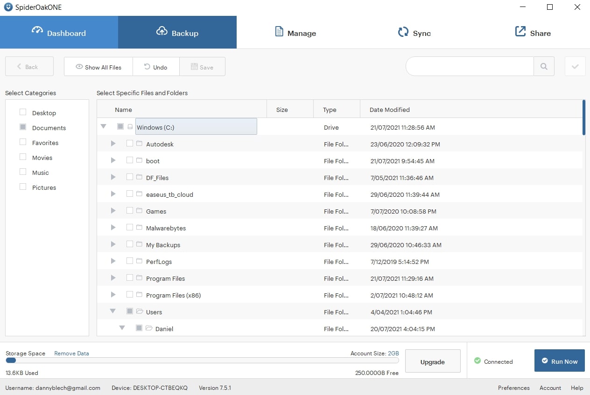Check the Movies category checkbox
Viewport: 590px width, 395px height.
[x=23, y=157]
